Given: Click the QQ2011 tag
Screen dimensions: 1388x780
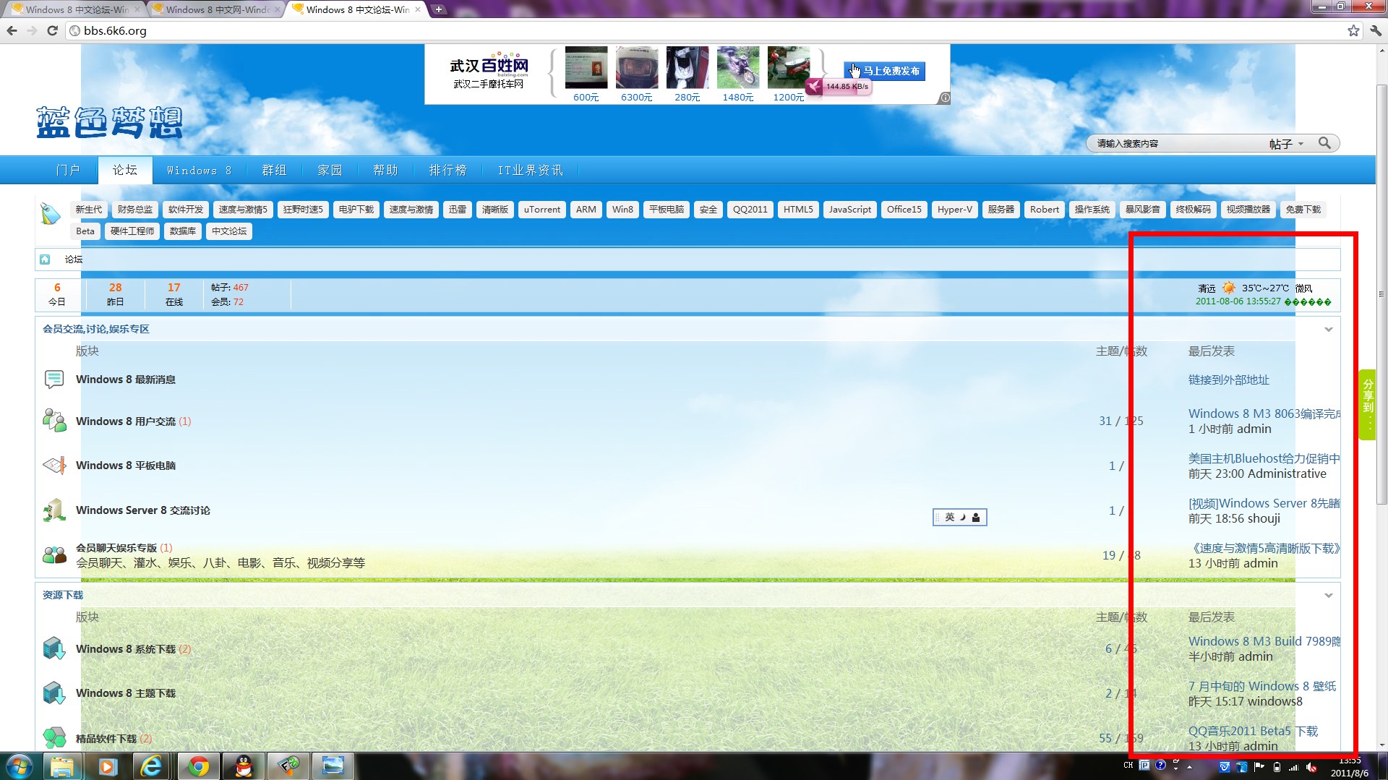Looking at the screenshot, I should 750,210.
